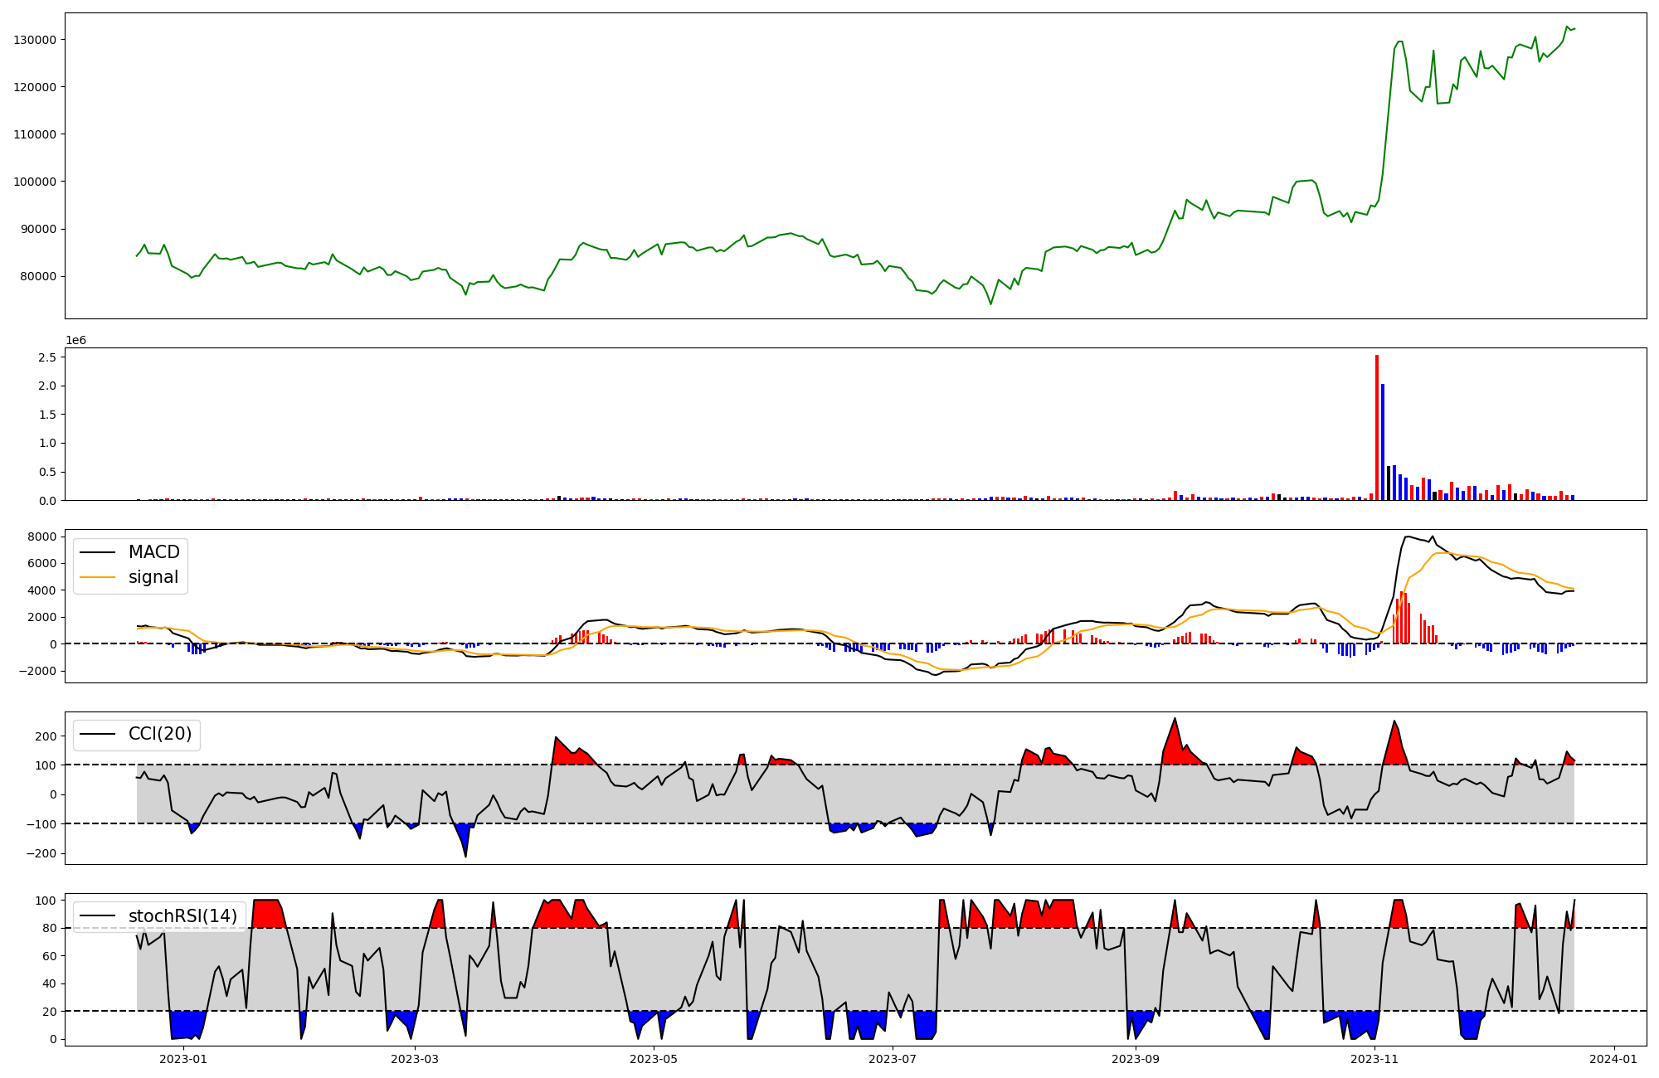
Task: Click the signal legend text
Action: 153,577
